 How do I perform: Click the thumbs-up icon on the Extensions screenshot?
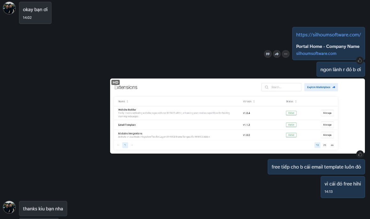(x=360, y=154)
